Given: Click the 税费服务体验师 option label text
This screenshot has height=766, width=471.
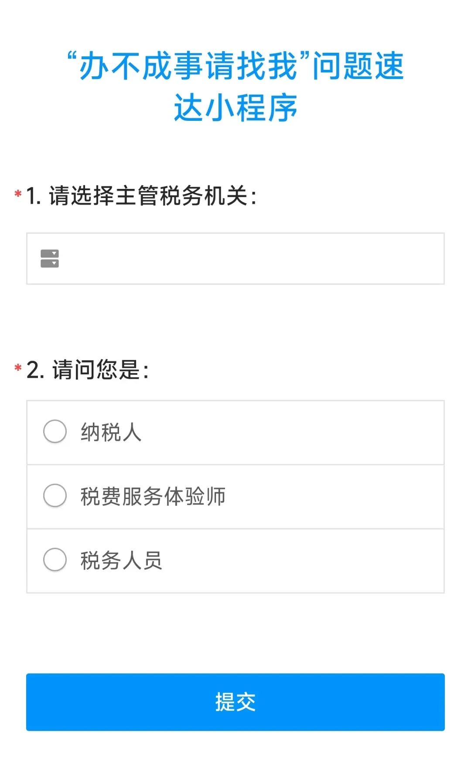Looking at the screenshot, I should point(153,496).
